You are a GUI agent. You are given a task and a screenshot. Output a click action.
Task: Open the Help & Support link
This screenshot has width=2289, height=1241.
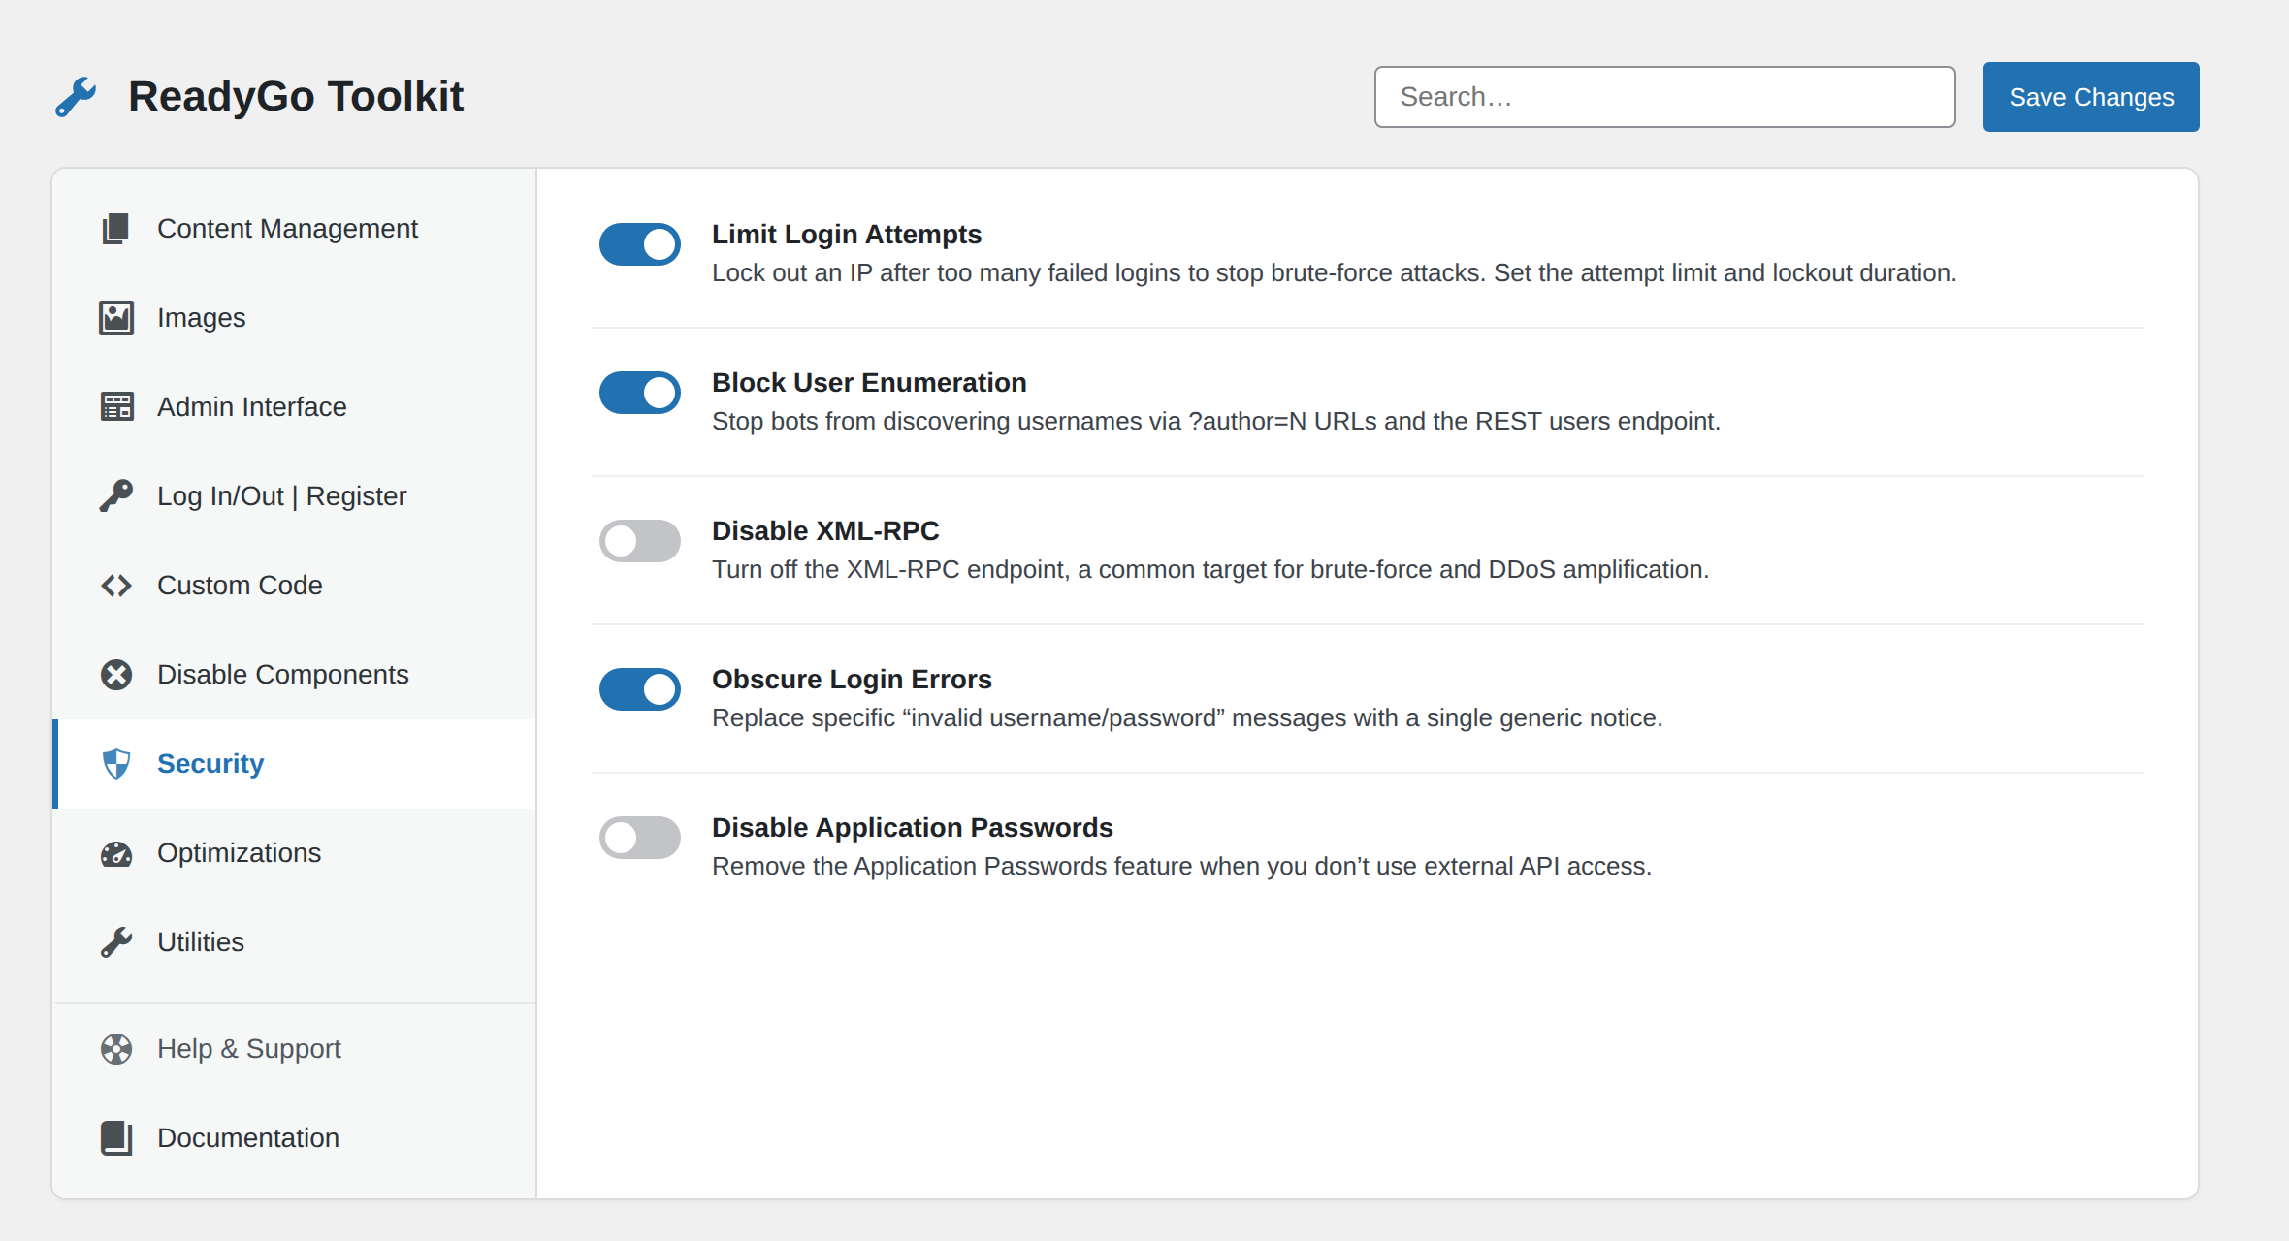[x=295, y=1049]
